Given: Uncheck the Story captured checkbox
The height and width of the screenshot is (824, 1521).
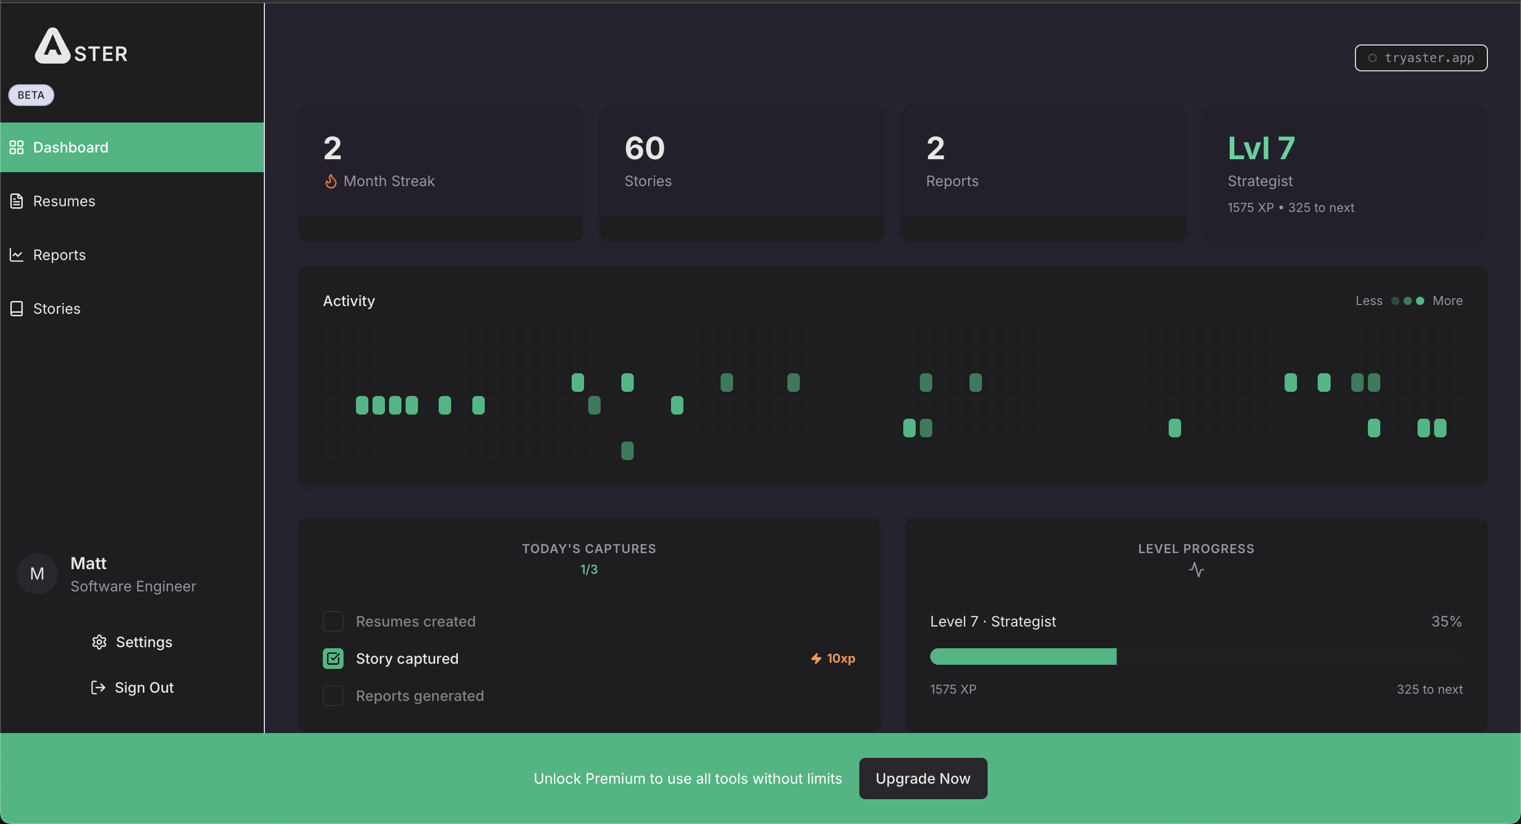Looking at the screenshot, I should click(333, 658).
